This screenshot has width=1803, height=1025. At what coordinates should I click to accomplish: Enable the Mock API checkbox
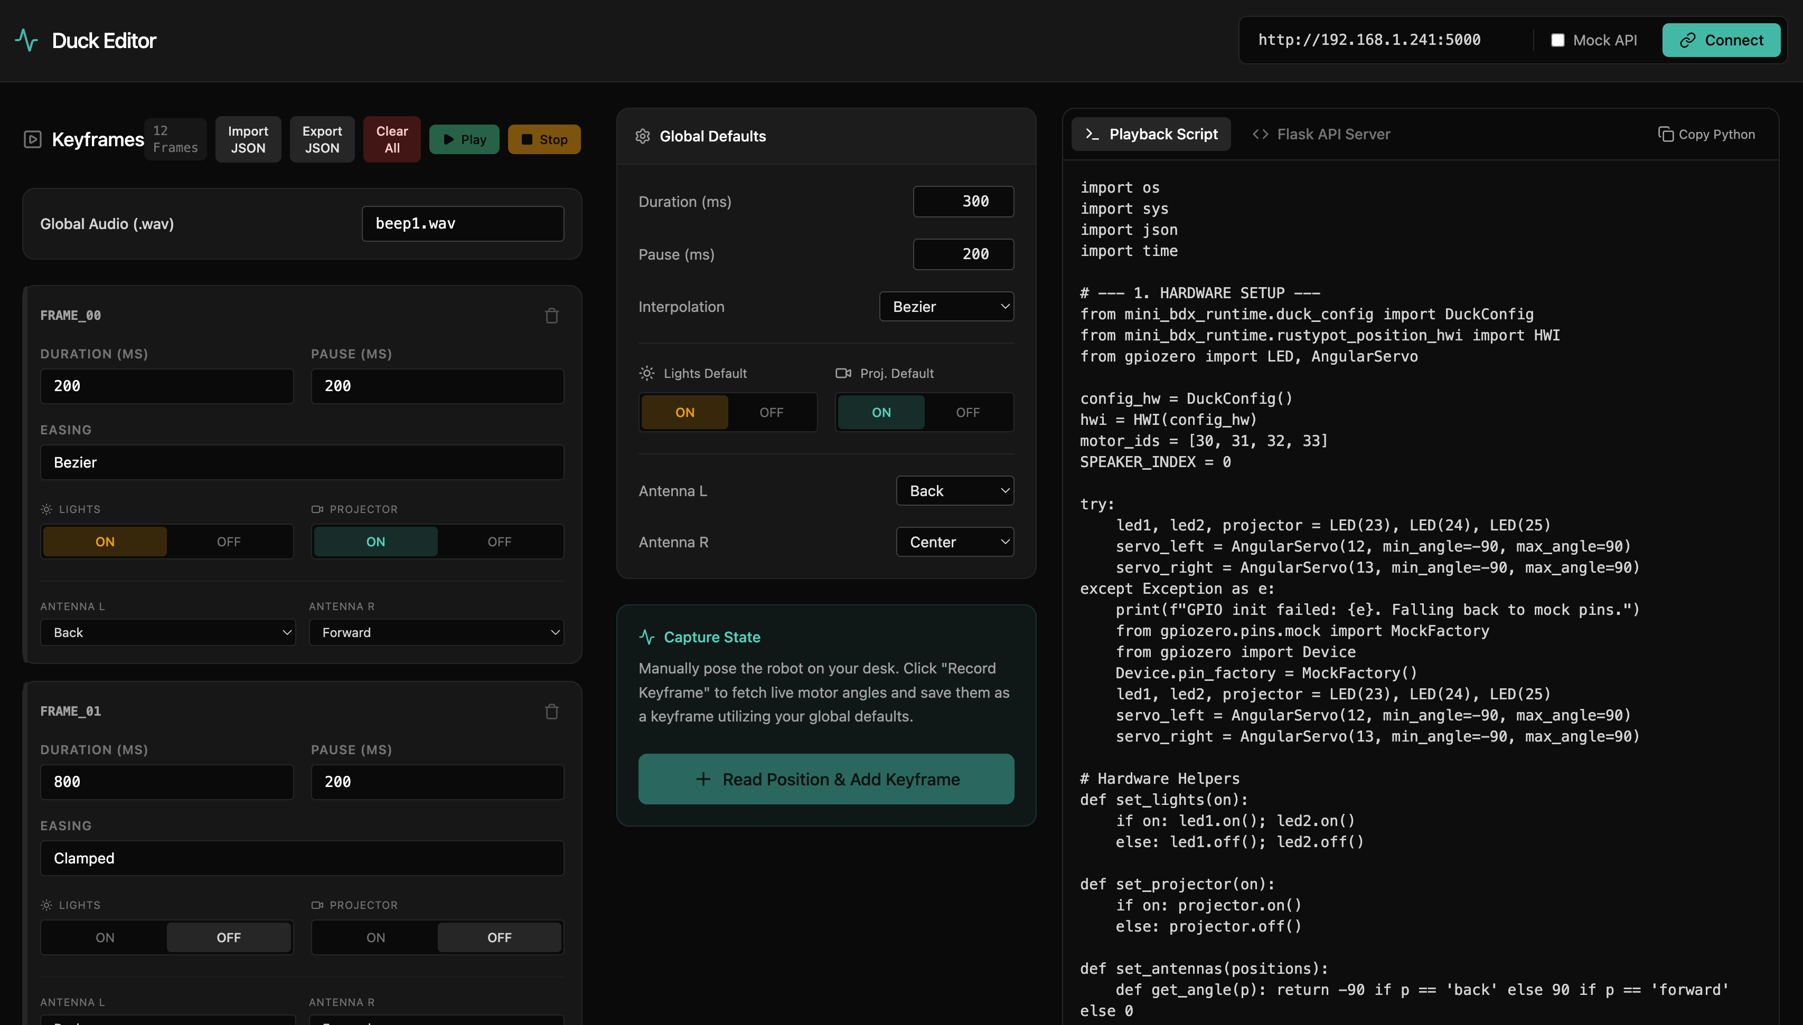tap(1557, 40)
